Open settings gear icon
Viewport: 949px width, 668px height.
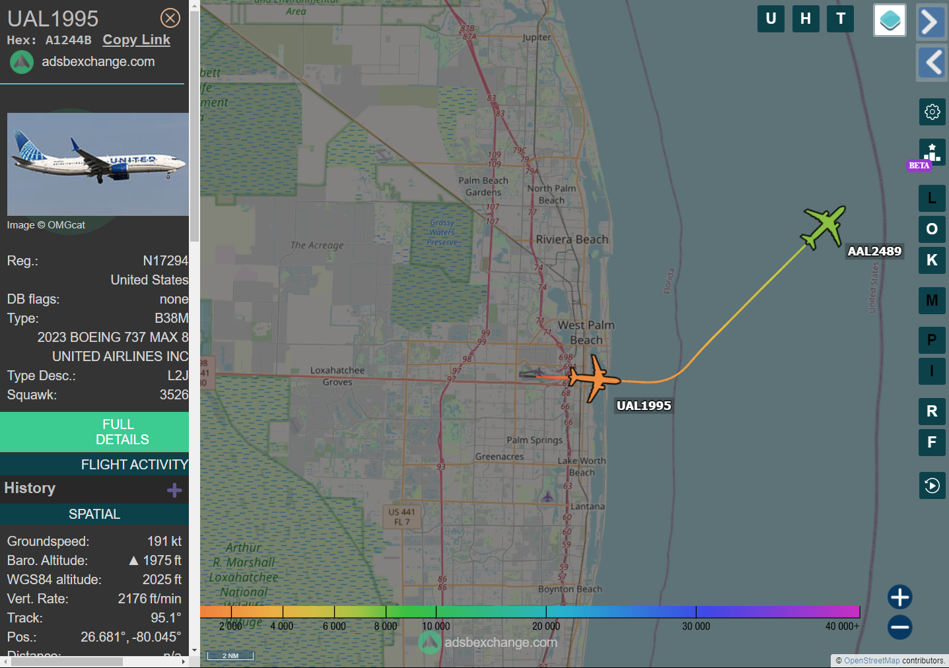[x=932, y=112]
